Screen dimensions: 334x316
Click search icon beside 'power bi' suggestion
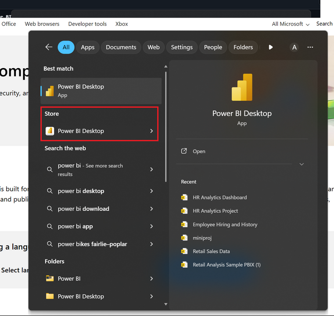(50, 169)
